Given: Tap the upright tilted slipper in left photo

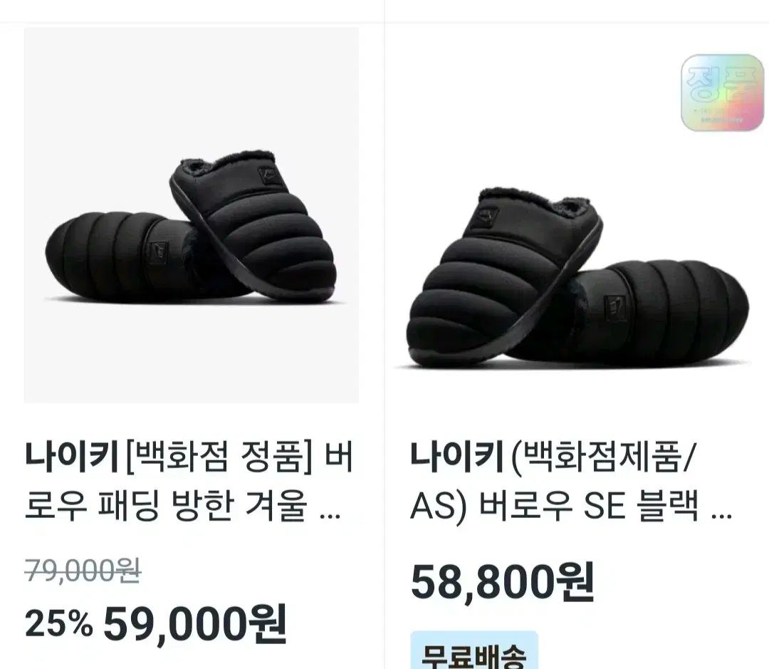Looking at the screenshot, I should tap(253, 227).
